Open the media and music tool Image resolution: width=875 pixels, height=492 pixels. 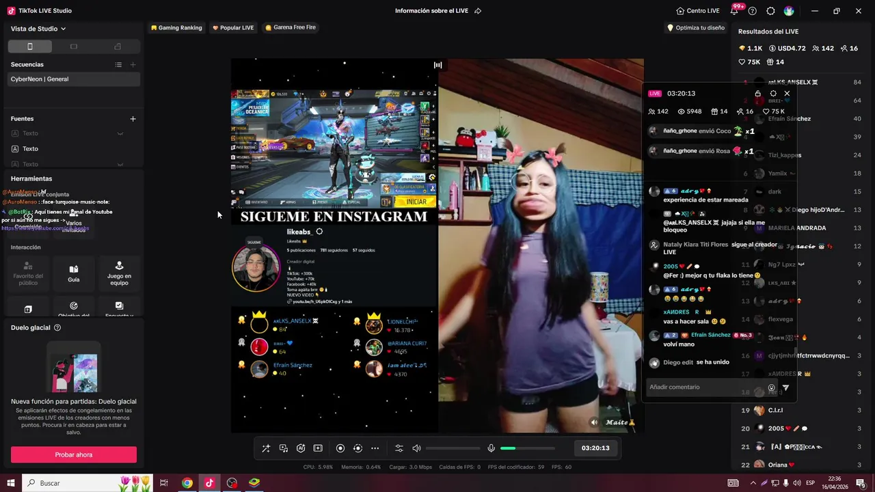coord(284,448)
